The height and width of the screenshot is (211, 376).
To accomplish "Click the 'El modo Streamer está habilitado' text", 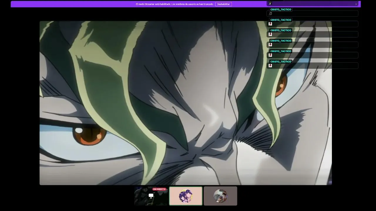I will [x=153, y=4].
